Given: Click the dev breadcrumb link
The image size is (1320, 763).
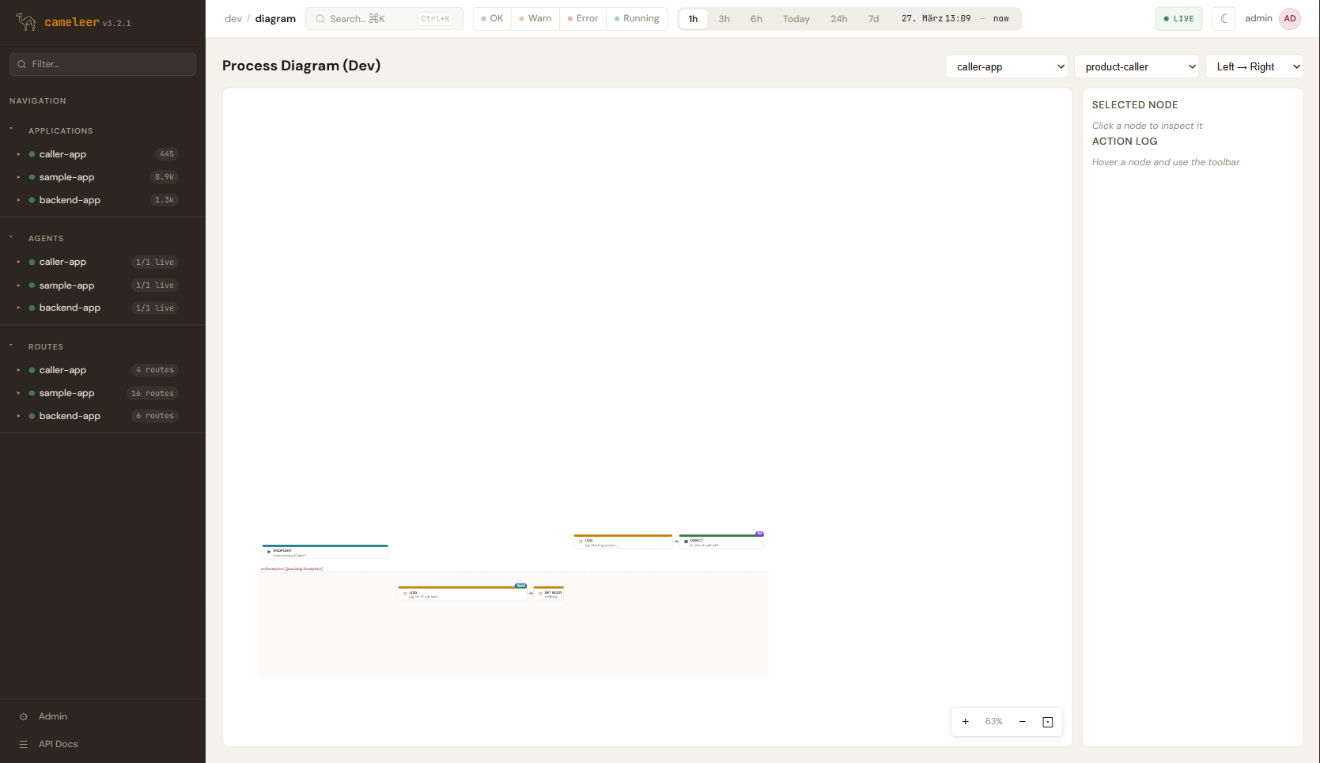Looking at the screenshot, I should 233,19.
